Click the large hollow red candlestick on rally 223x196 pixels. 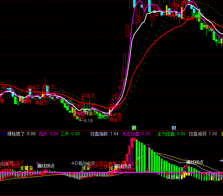(127, 31)
